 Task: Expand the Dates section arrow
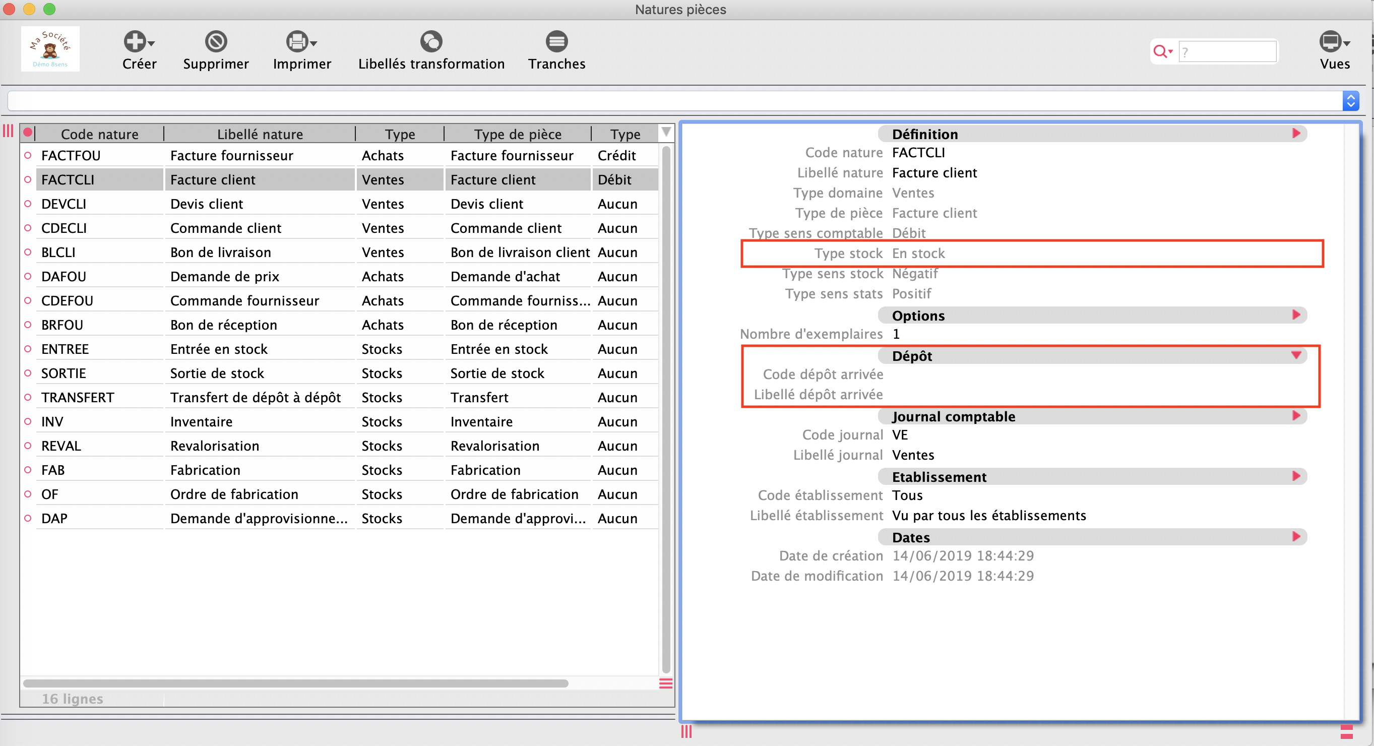point(1296,536)
